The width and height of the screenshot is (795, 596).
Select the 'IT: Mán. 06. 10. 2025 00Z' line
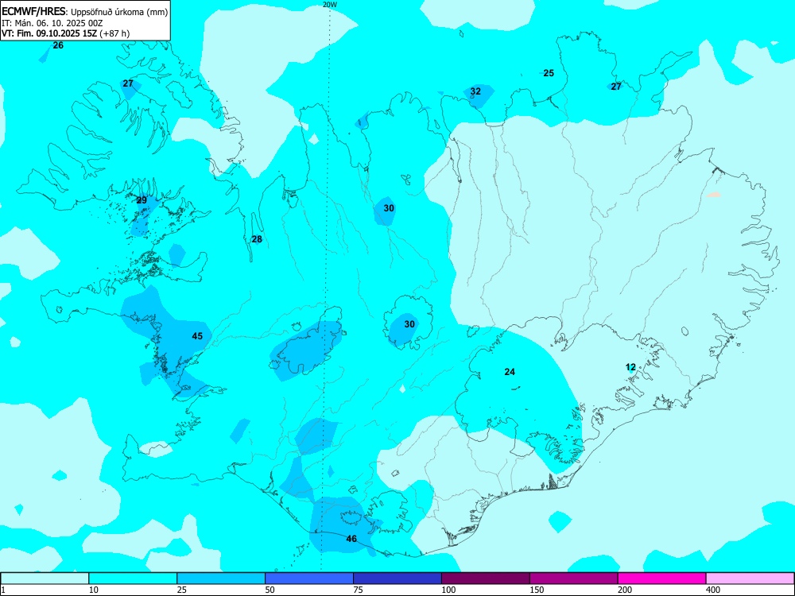52,23
